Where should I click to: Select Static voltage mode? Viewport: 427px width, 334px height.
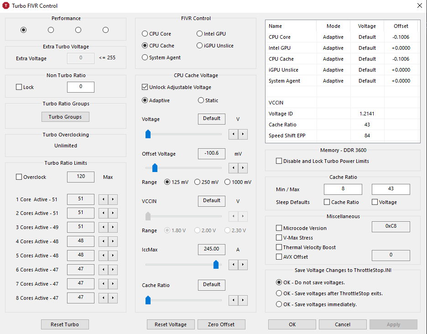pyautogui.click(x=201, y=100)
